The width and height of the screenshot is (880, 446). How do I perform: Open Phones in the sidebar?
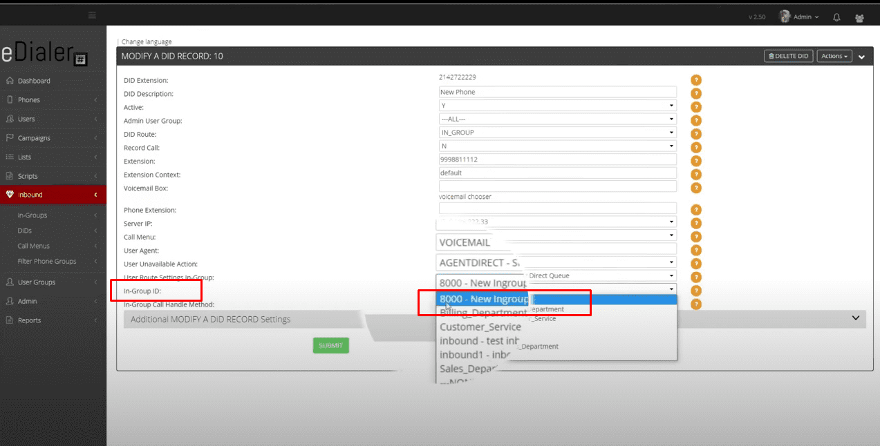53,100
